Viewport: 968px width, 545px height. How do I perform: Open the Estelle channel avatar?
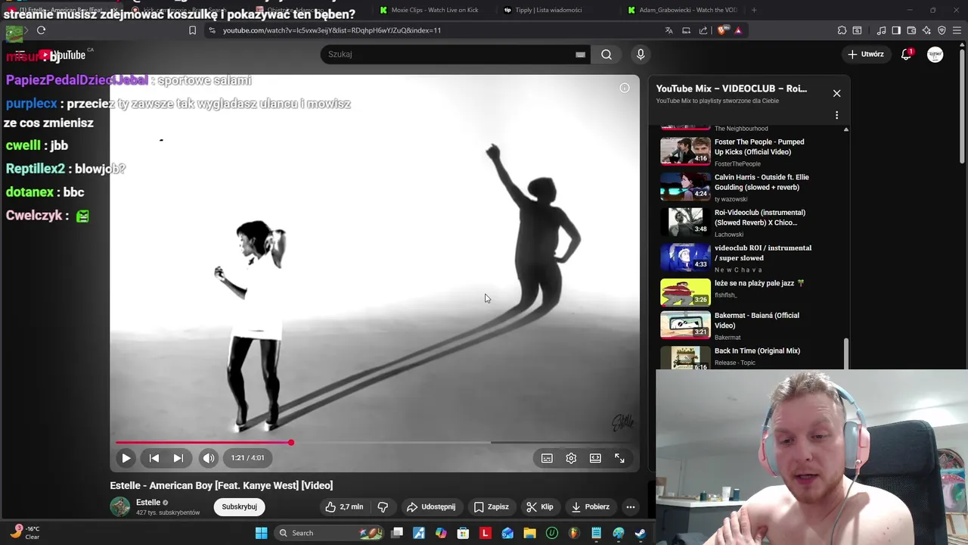(x=120, y=507)
